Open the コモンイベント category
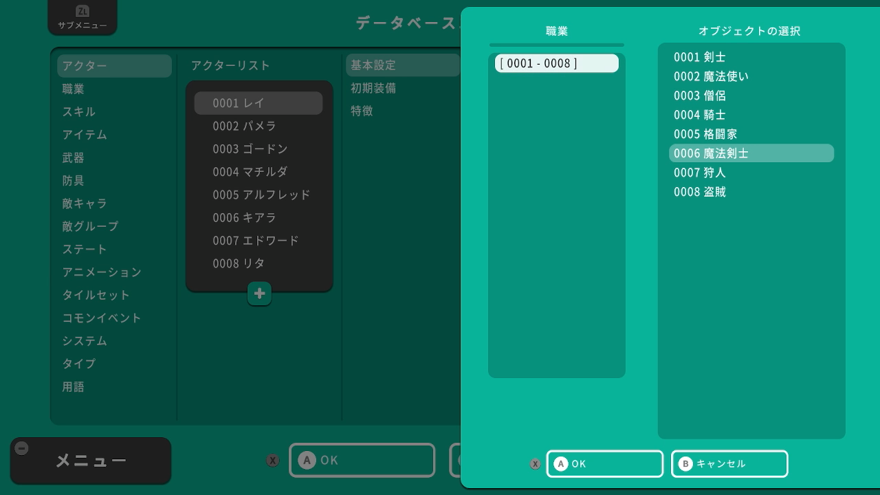 click(x=102, y=318)
